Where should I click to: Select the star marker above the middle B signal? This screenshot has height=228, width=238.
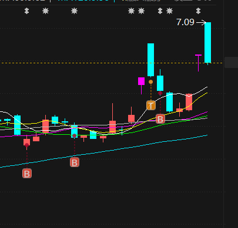click(x=74, y=11)
